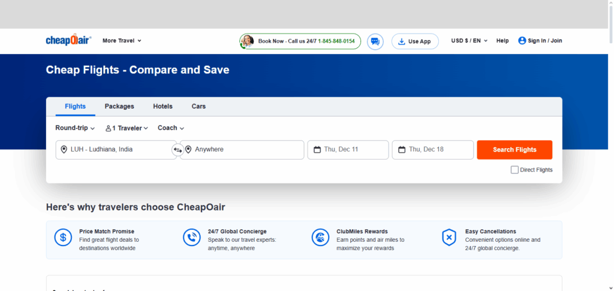Open the Help link
The height and width of the screenshot is (291, 614).
pos(502,41)
